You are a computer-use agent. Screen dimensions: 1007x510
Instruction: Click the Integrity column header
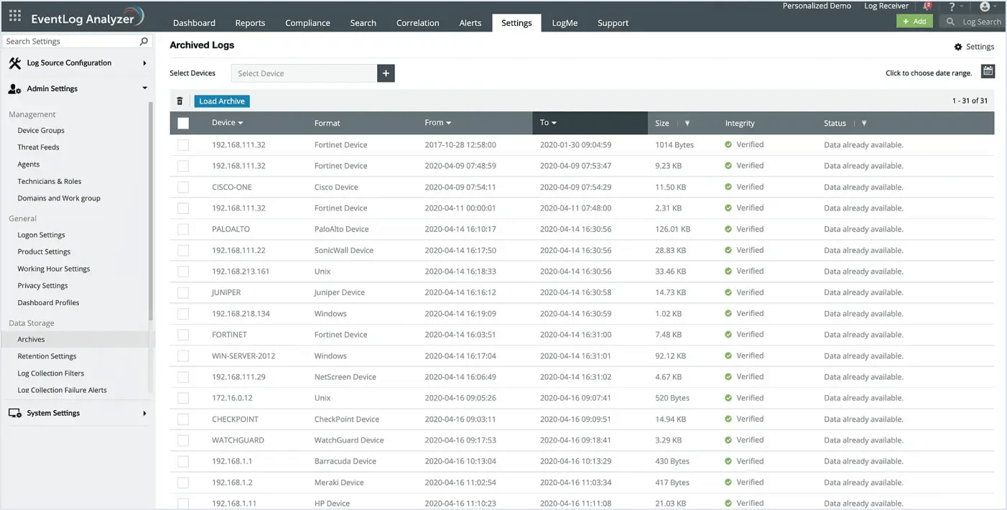740,124
